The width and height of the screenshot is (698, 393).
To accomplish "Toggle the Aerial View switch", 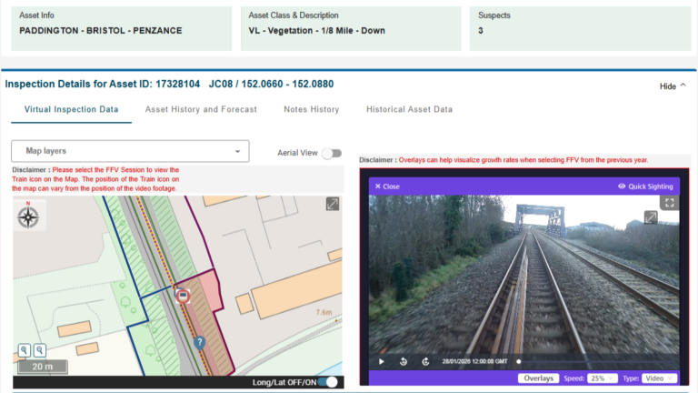I will coord(332,153).
